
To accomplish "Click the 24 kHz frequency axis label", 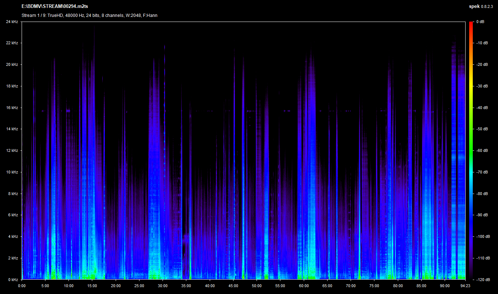I will [x=12, y=22].
